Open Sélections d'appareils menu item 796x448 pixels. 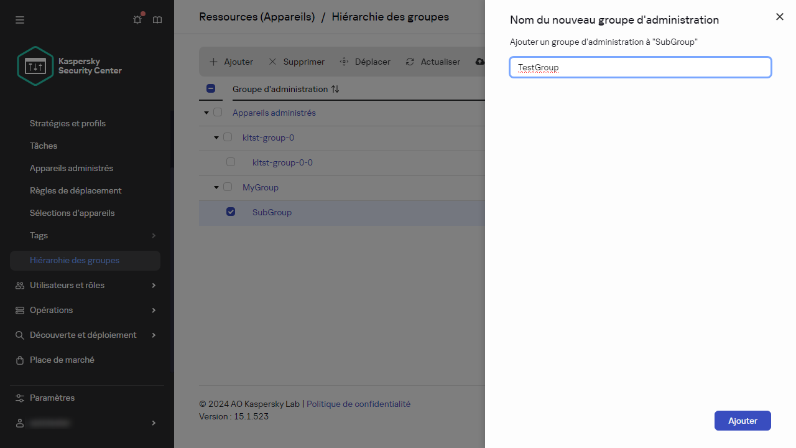point(72,213)
